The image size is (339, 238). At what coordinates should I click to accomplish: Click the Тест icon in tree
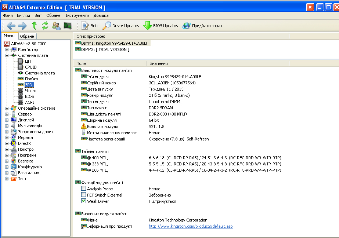pos(13,179)
